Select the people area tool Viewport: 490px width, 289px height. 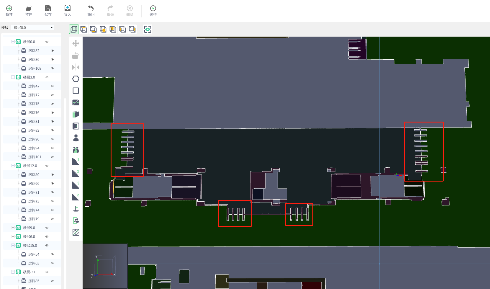pos(76,221)
